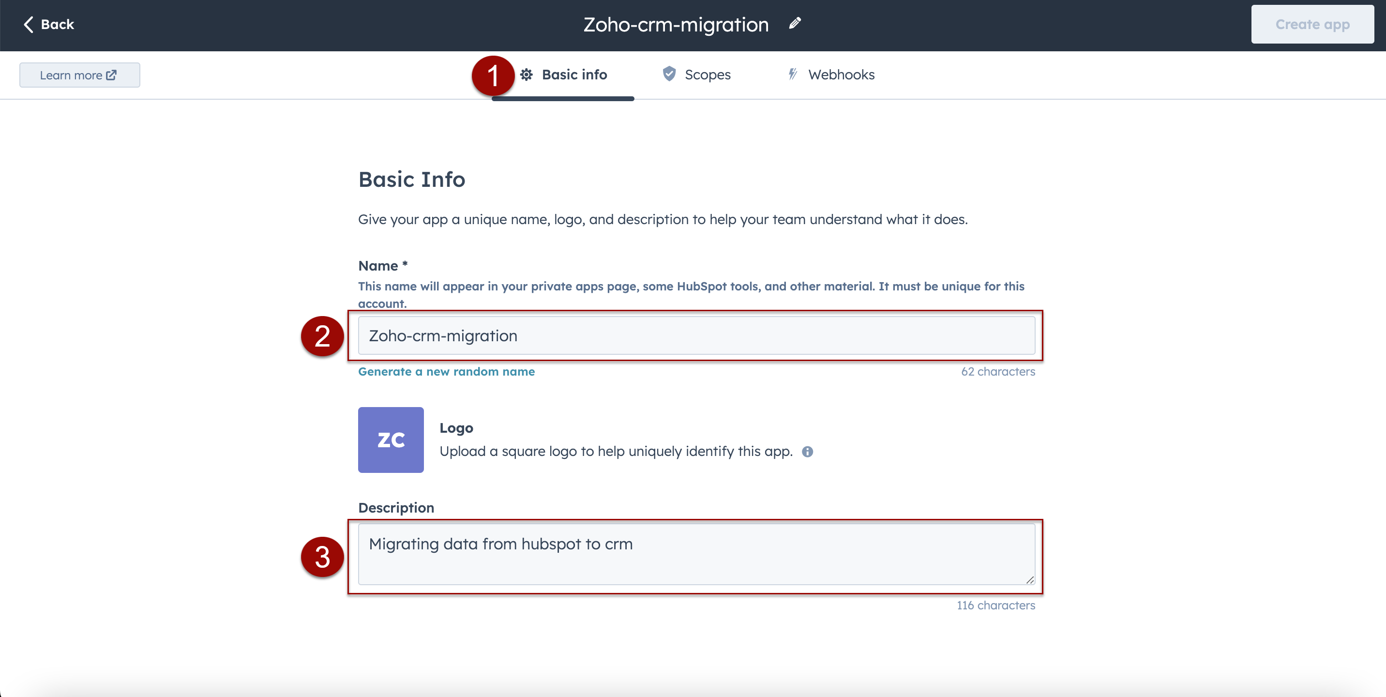Open the Webhooks tab
Image resolution: width=1386 pixels, height=697 pixels.
coord(841,75)
